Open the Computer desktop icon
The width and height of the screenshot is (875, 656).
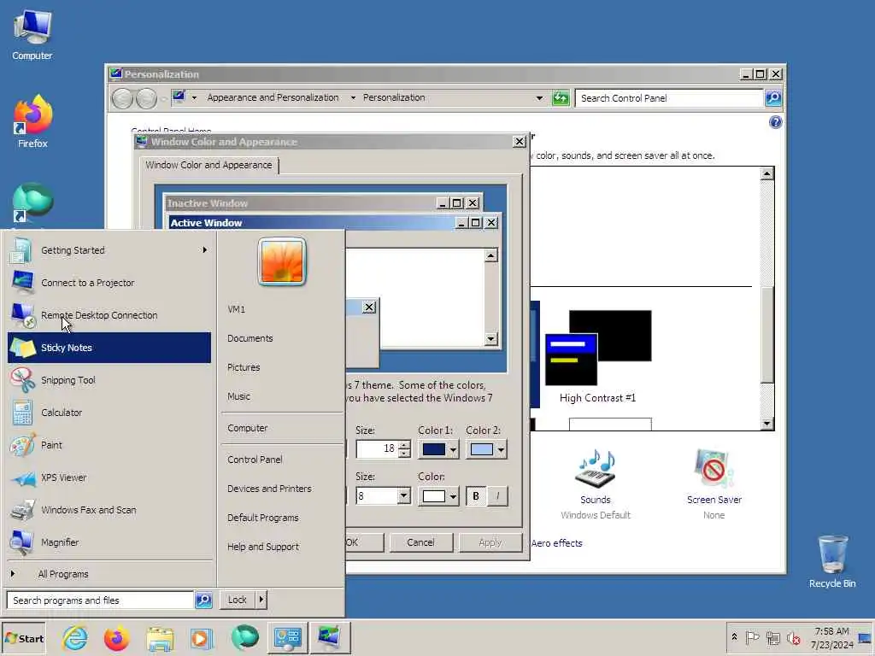[32, 35]
